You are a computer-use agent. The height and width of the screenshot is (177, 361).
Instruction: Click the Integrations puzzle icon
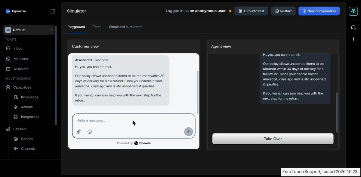pyautogui.click(x=16, y=117)
